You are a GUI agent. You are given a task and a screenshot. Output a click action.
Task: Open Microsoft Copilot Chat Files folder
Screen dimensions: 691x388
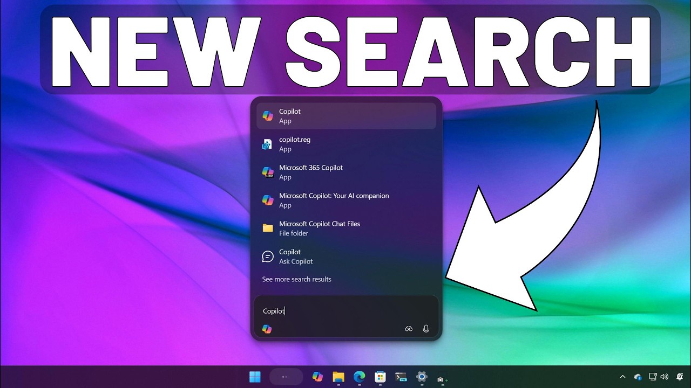pos(346,228)
